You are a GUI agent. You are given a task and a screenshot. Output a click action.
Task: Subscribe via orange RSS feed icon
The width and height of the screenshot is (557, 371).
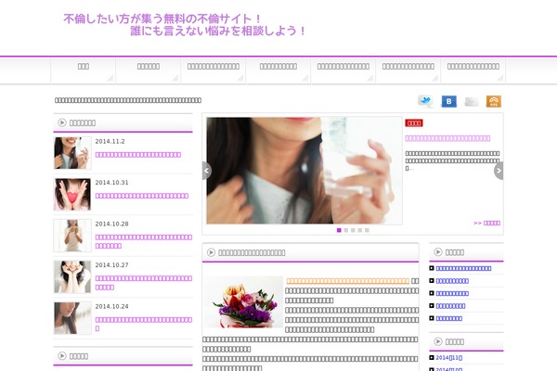(x=494, y=101)
